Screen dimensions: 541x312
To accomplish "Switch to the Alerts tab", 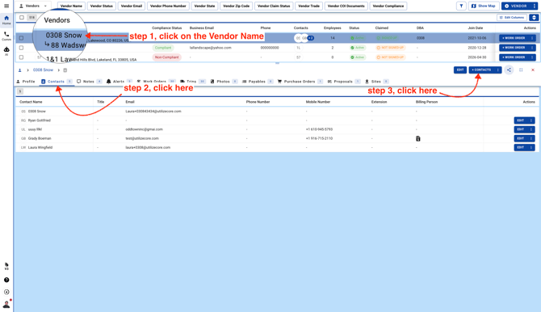I will [x=119, y=82].
